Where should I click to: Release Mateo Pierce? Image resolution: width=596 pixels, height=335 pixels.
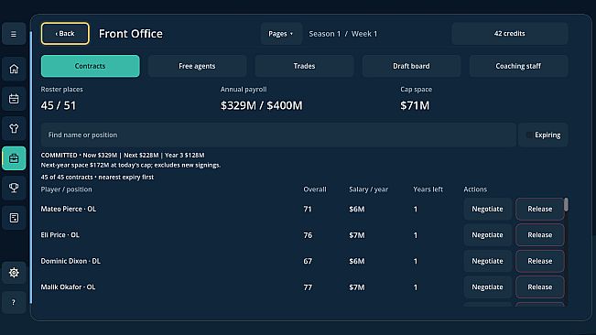click(x=540, y=209)
